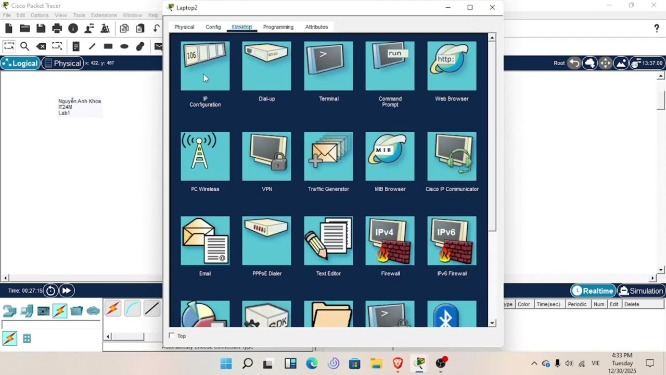The width and height of the screenshot is (666, 375).
Task: Launch Cisco IP Communicator
Action: point(452,156)
